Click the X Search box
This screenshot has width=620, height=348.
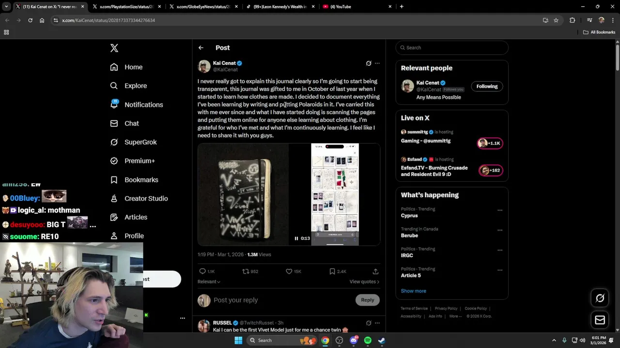452,47
